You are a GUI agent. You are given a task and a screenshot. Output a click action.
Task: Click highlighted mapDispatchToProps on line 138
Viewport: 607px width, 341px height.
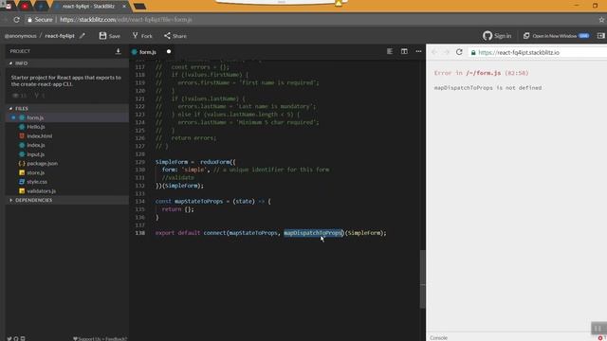tap(313, 233)
